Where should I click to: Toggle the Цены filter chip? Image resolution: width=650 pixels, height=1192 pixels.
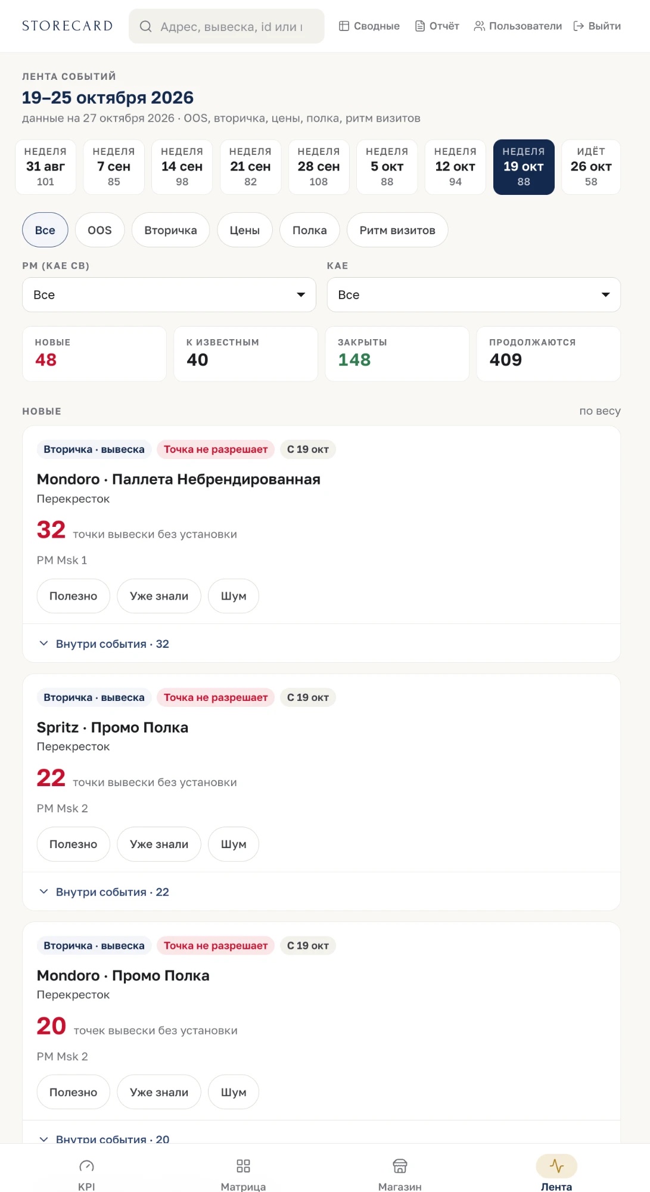245,230
